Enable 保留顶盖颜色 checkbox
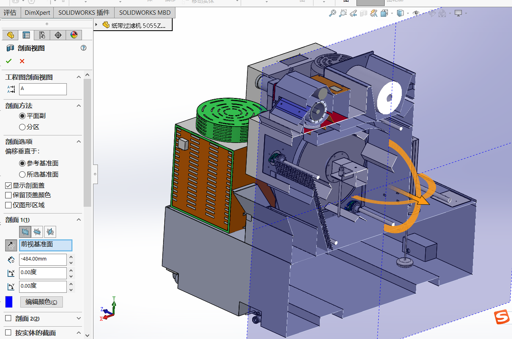512x339 pixels. [x=8, y=195]
